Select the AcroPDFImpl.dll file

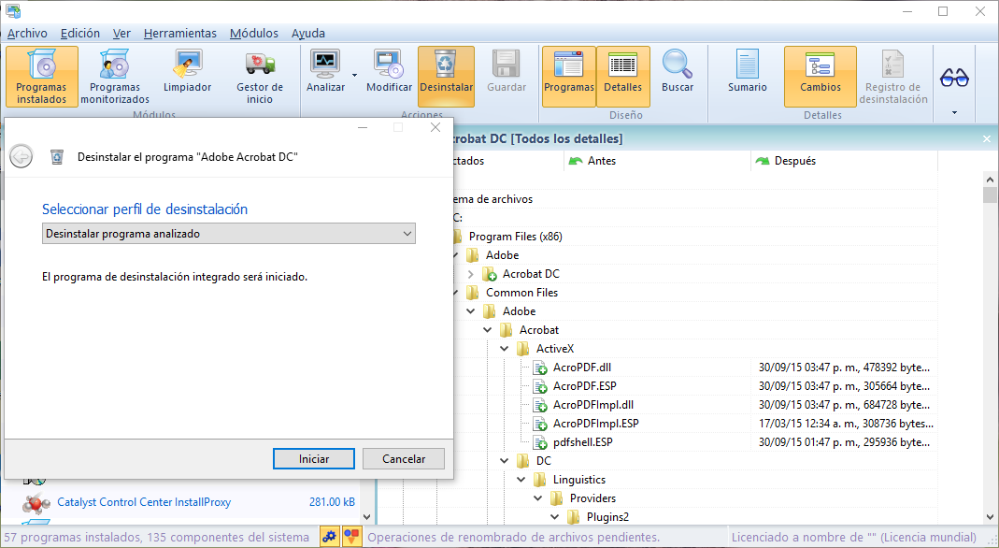tap(593, 405)
